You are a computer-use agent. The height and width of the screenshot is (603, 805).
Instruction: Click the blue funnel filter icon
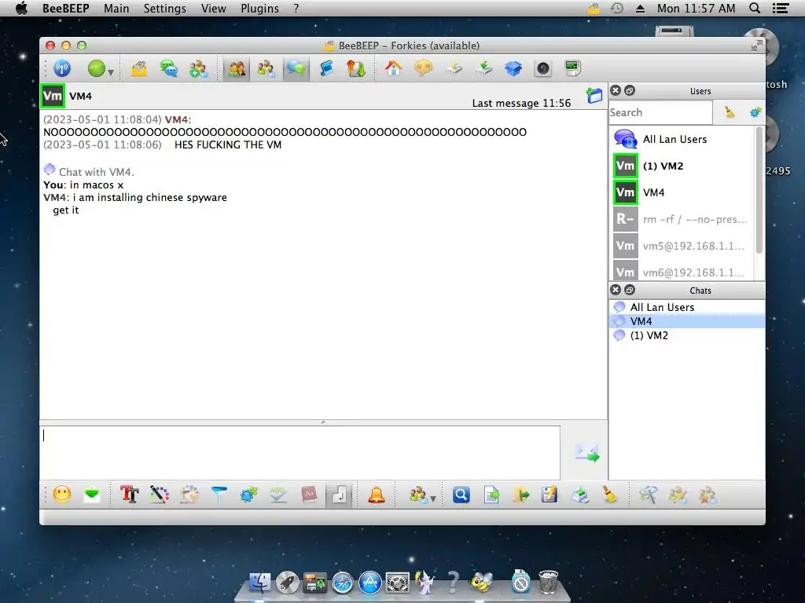point(219,495)
